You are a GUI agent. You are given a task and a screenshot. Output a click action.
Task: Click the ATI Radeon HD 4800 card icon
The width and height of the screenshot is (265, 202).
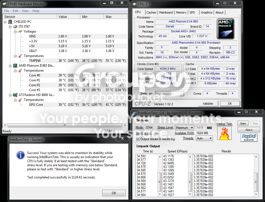(x=15, y=95)
